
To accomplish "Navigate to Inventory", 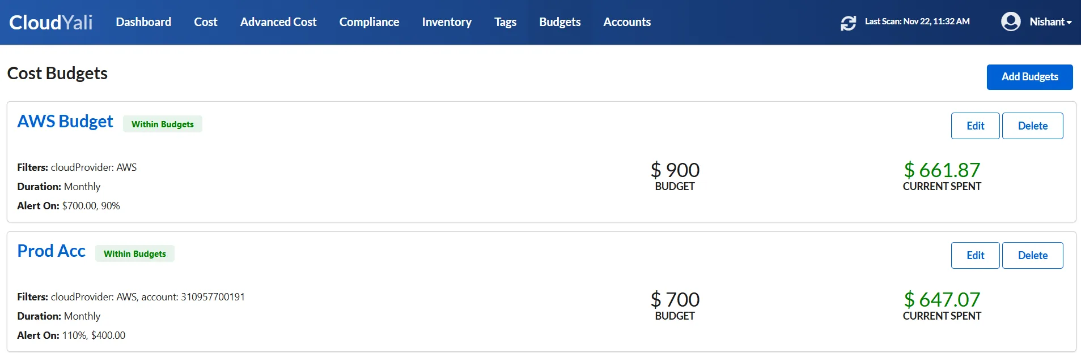I will [447, 22].
